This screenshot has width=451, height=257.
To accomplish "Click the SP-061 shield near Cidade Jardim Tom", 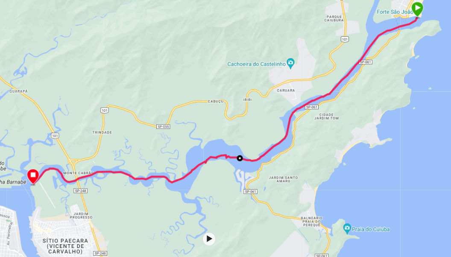I will (x=312, y=107).
